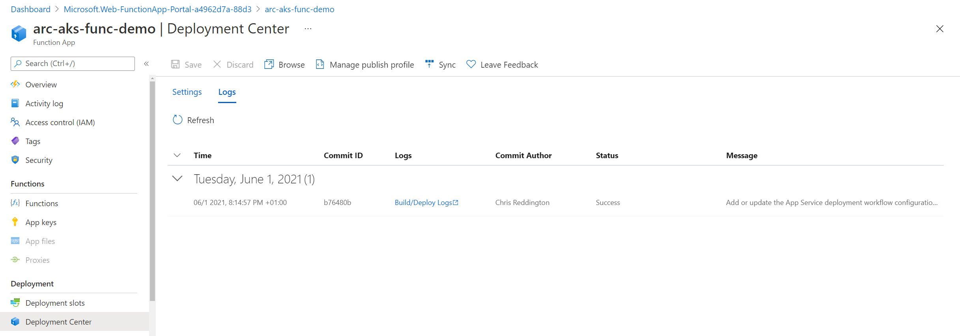Image resolution: width=960 pixels, height=336 pixels.
Task: Select the deployment time 8:14:57 PM cell
Action: pyautogui.click(x=240, y=203)
